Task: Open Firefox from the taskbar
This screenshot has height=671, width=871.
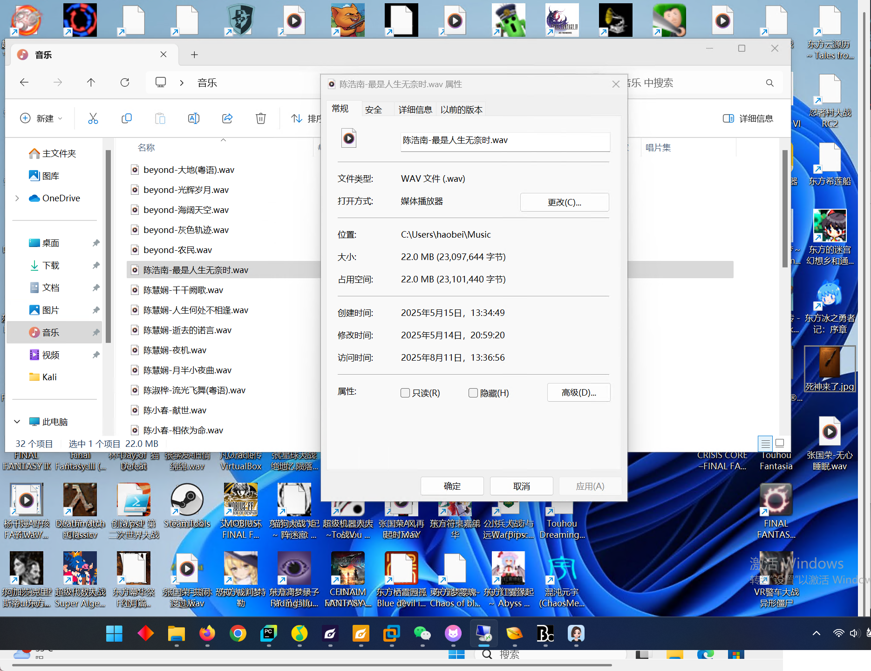Action: [207, 634]
